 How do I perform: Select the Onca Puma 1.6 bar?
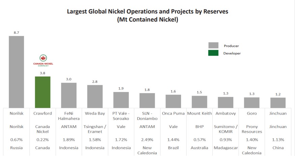click(x=173, y=101)
